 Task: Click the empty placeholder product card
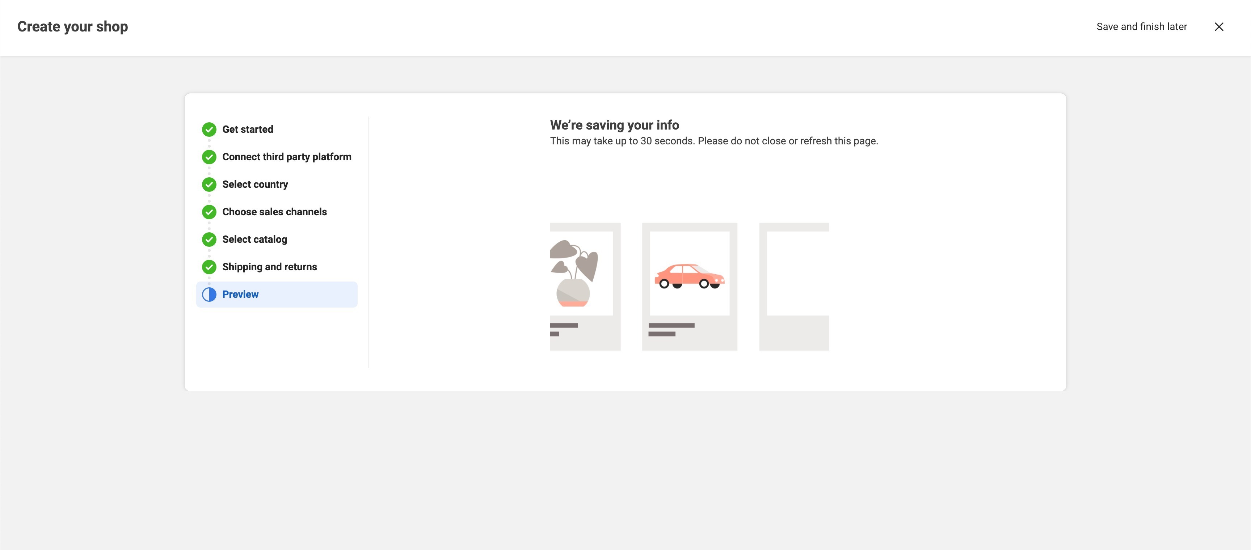pos(794,287)
